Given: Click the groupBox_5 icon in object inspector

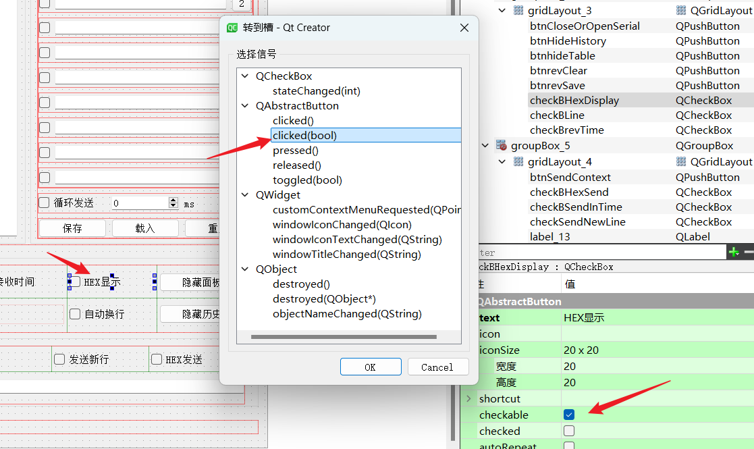Looking at the screenshot, I should (x=501, y=144).
